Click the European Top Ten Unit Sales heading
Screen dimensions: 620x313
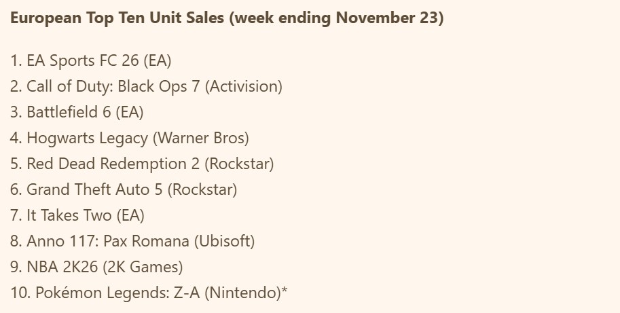click(x=119, y=18)
